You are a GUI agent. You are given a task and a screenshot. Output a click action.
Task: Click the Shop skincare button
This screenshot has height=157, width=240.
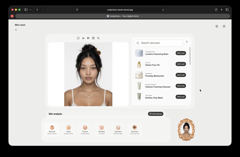click(x=155, y=114)
